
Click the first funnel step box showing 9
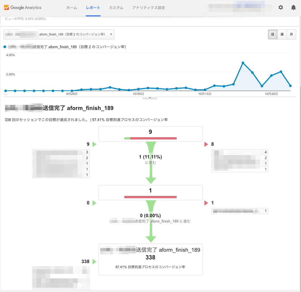[150, 134]
